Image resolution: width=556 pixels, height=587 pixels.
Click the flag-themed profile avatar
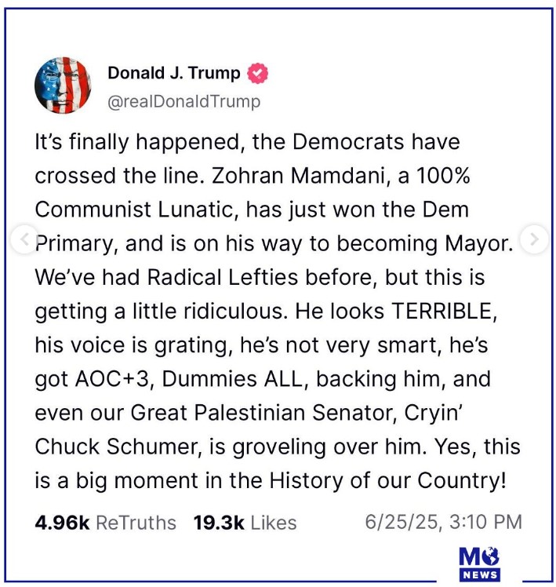coord(64,86)
